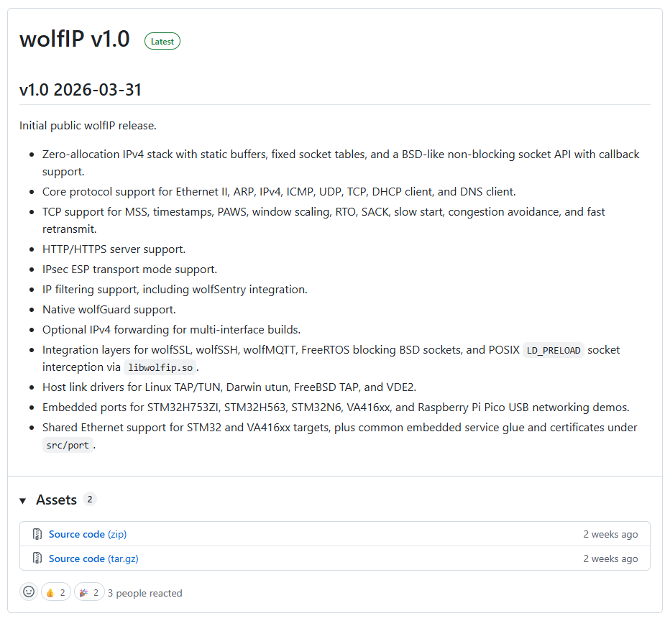Click the libwolfip.so inline code snippet
The height and width of the screenshot is (621, 670).
(x=160, y=367)
